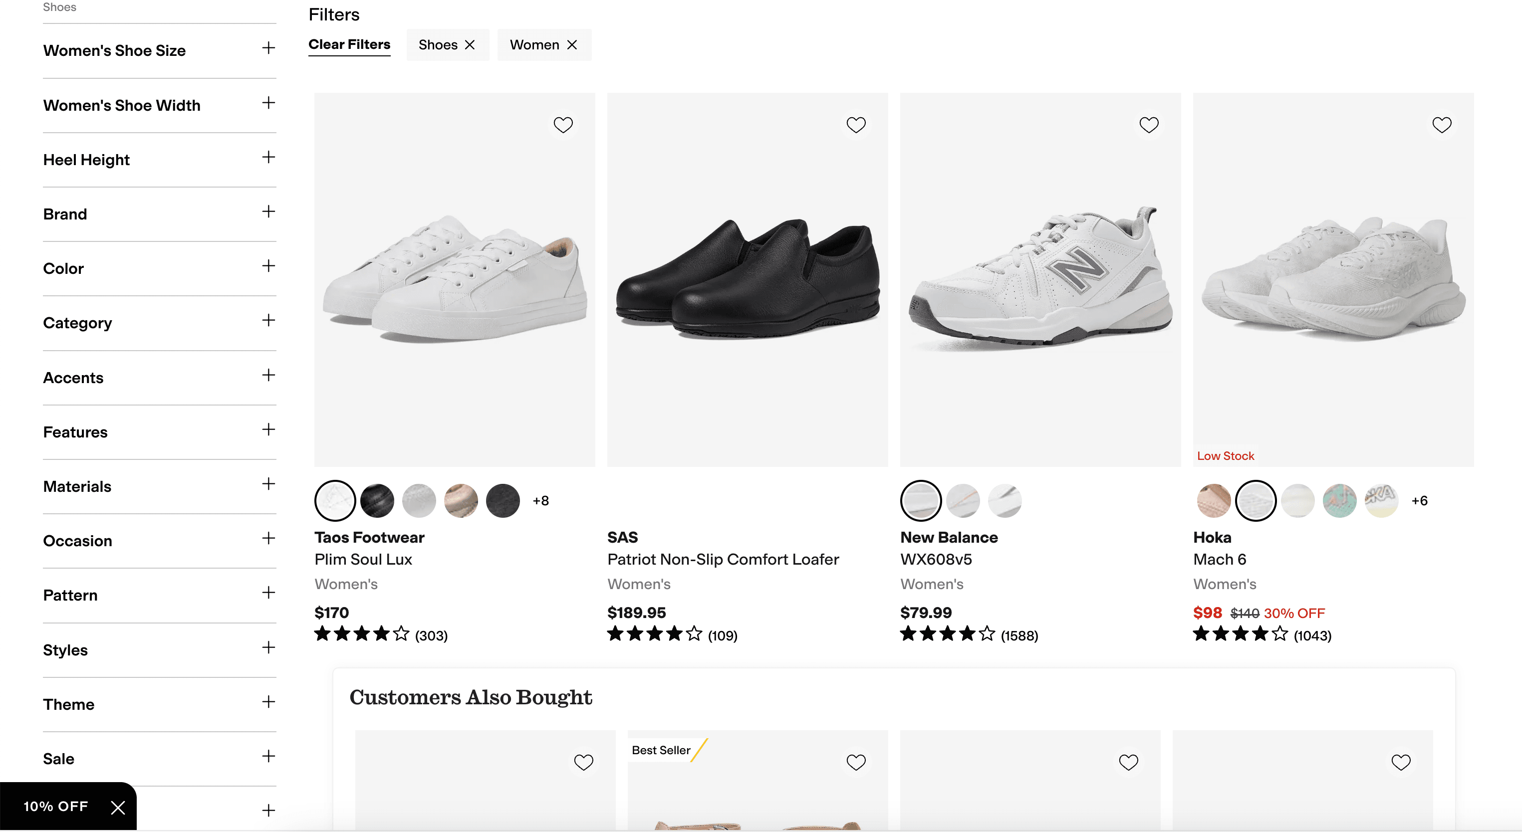Viewport: 1522px width, 832px height.
Task: Open the Heel Height filter options
Action: 269,157
